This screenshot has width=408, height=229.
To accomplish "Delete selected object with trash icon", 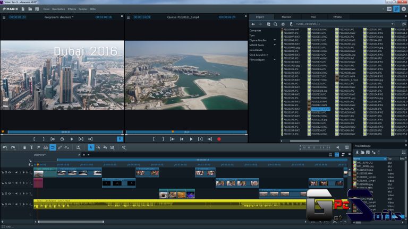I will point(24,147).
